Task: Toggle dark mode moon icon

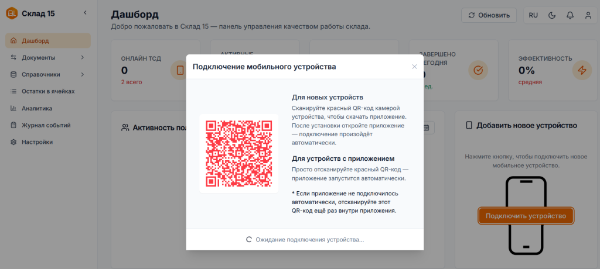Action: coord(551,15)
